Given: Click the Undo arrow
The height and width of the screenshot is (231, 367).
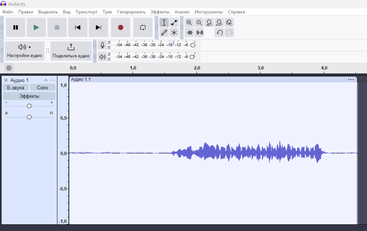Looking at the screenshot, I should click(219, 32).
